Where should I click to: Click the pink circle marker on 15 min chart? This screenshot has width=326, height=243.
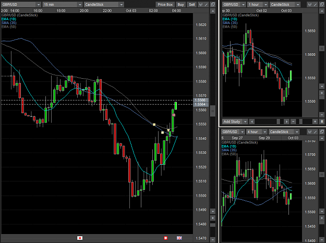174,115
